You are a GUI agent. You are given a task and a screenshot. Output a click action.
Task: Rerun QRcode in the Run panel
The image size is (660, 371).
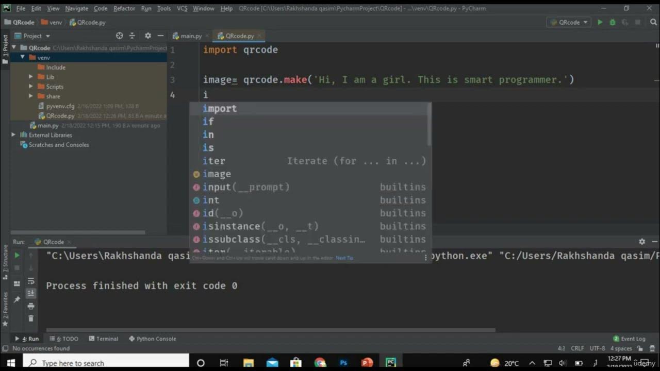pyautogui.click(x=17, y=255)
